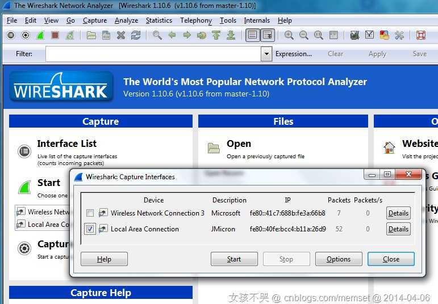Click the Open file link in Files
The height and width of the screenshot is (304, 438).
pos(239,143)
